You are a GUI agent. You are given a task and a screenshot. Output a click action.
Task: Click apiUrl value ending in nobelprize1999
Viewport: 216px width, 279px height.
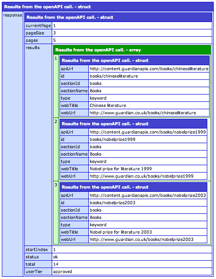pyautogui.click(x=148, y=132)
